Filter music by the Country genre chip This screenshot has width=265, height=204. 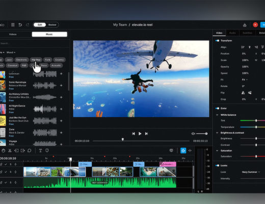coord(59,60)
